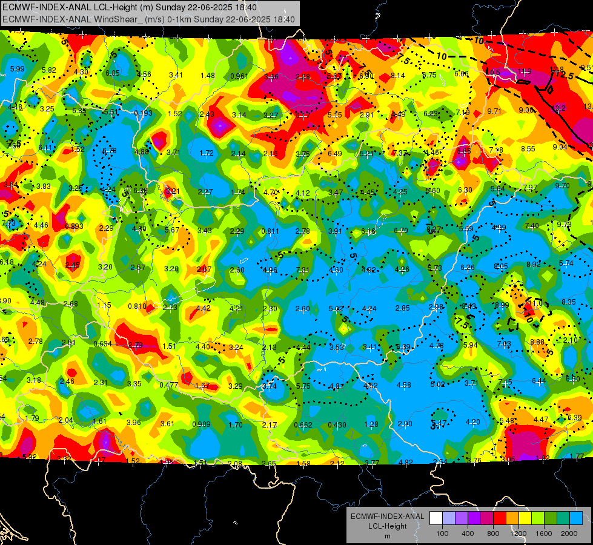Click the wind shear value 5.82
593x545 pixels.
[x=49, y=70]
